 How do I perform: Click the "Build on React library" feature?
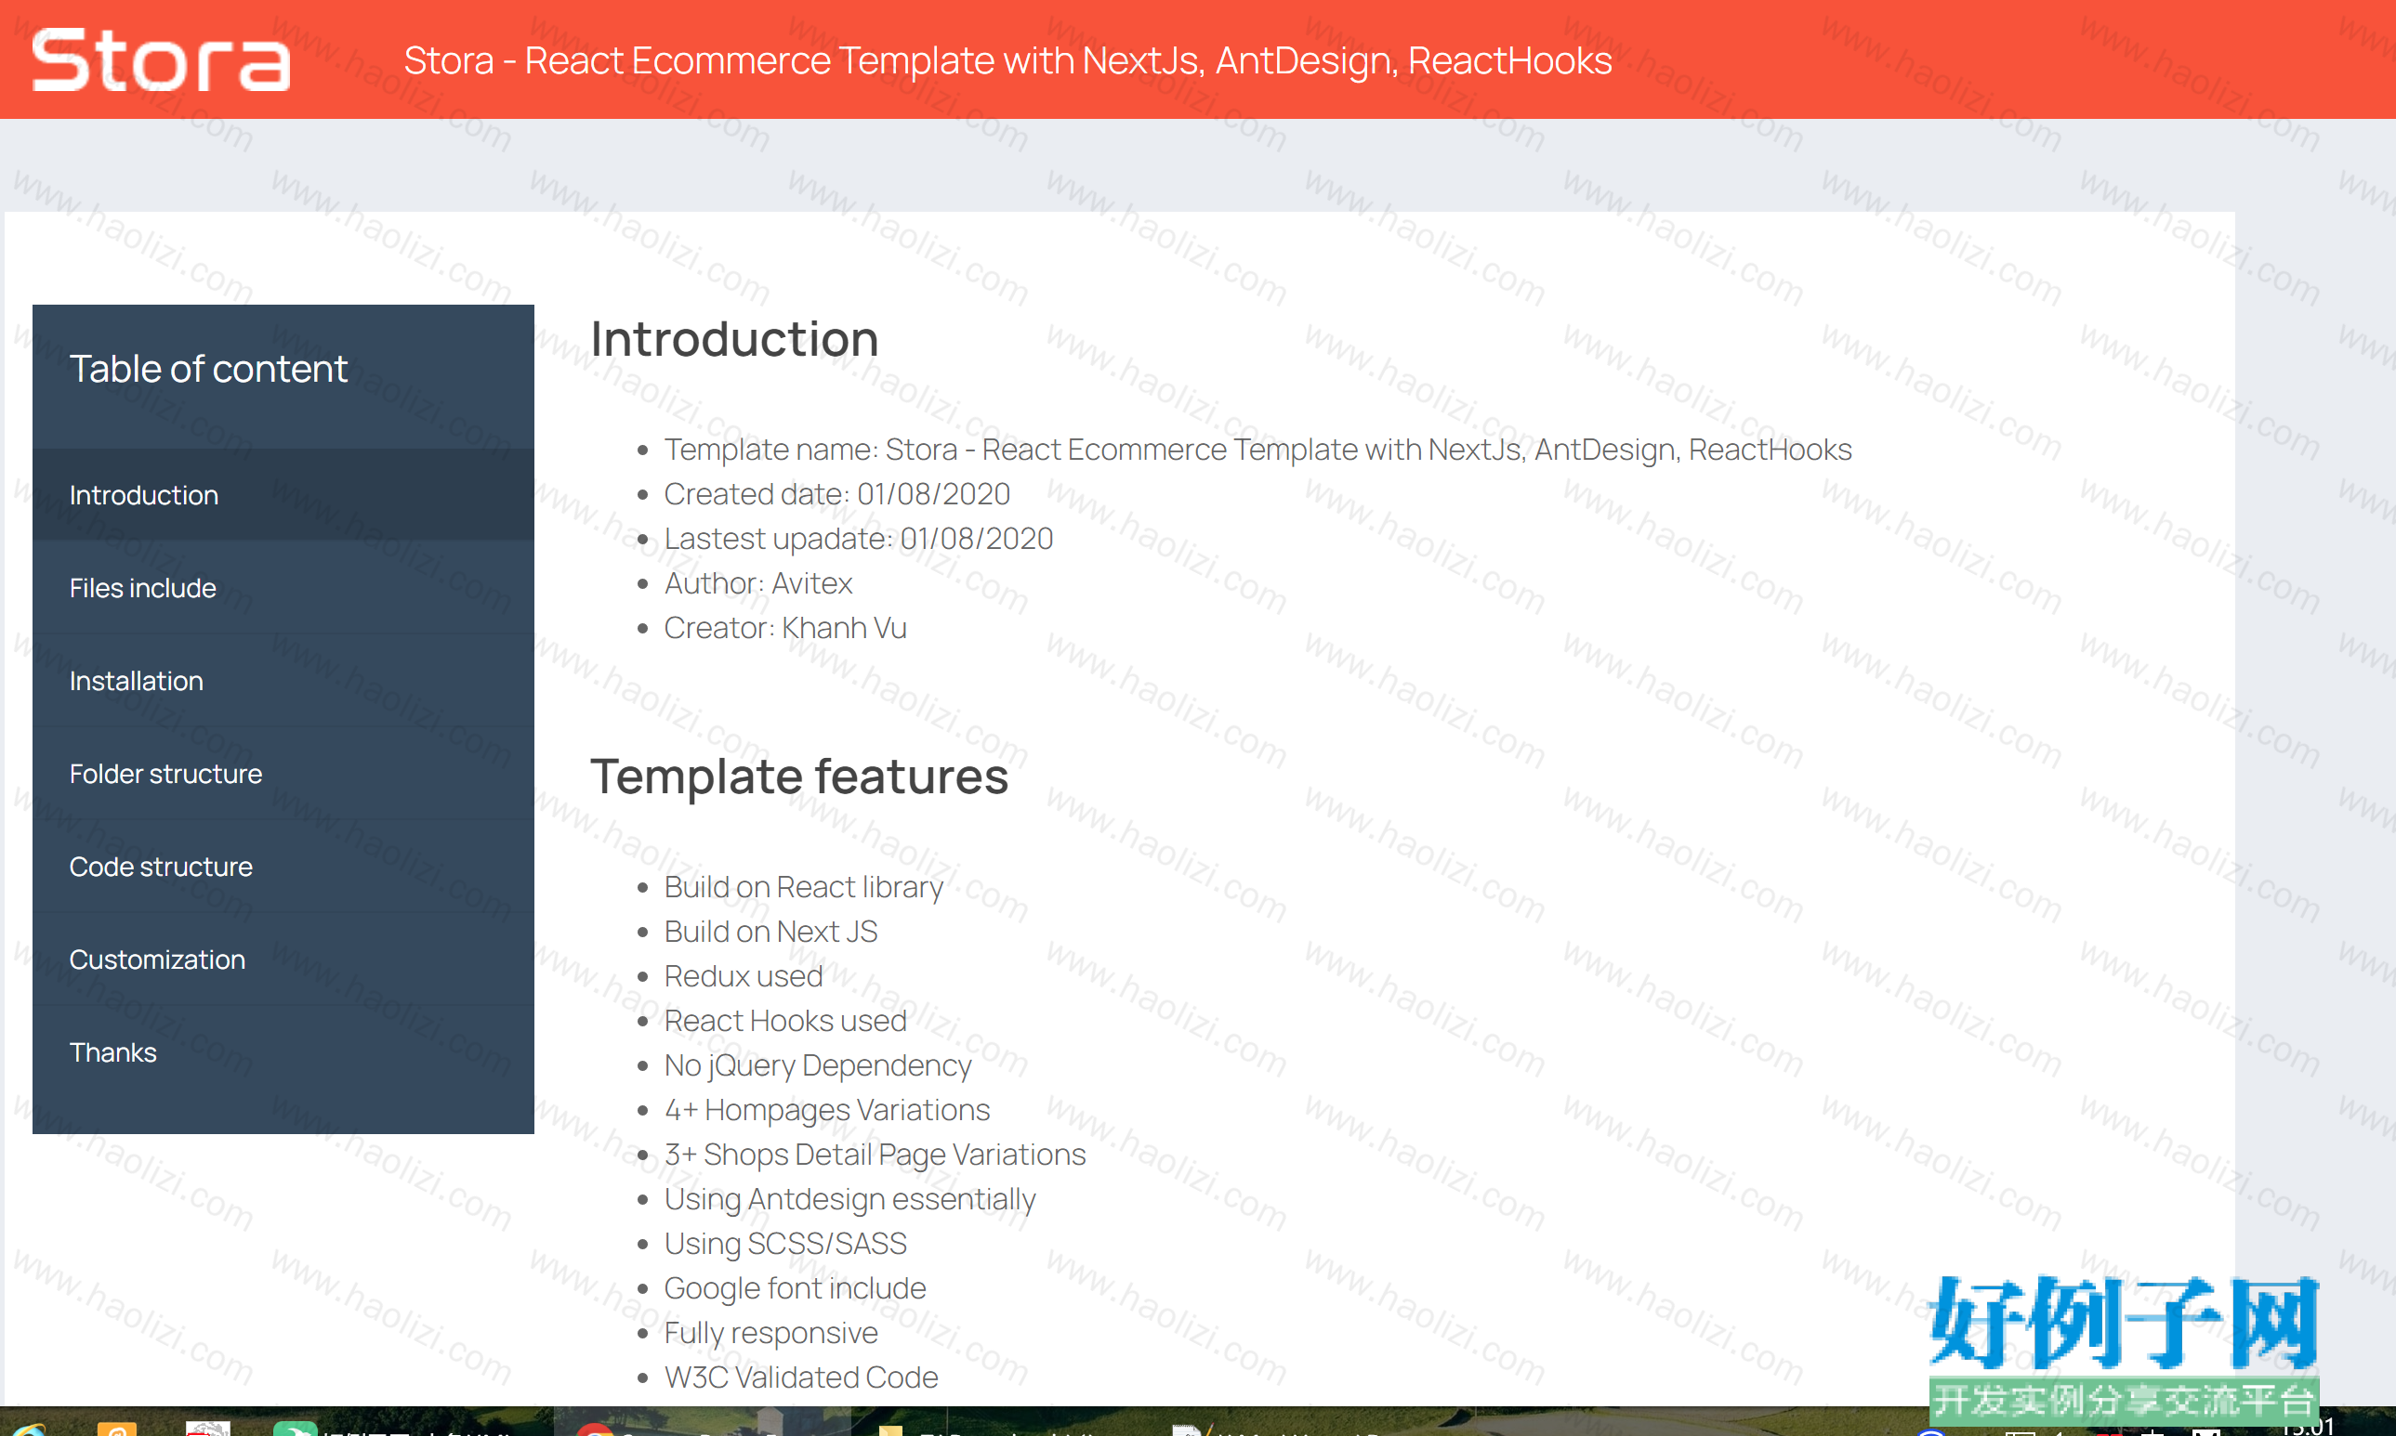pyautogui.click(x=804, y=886)
